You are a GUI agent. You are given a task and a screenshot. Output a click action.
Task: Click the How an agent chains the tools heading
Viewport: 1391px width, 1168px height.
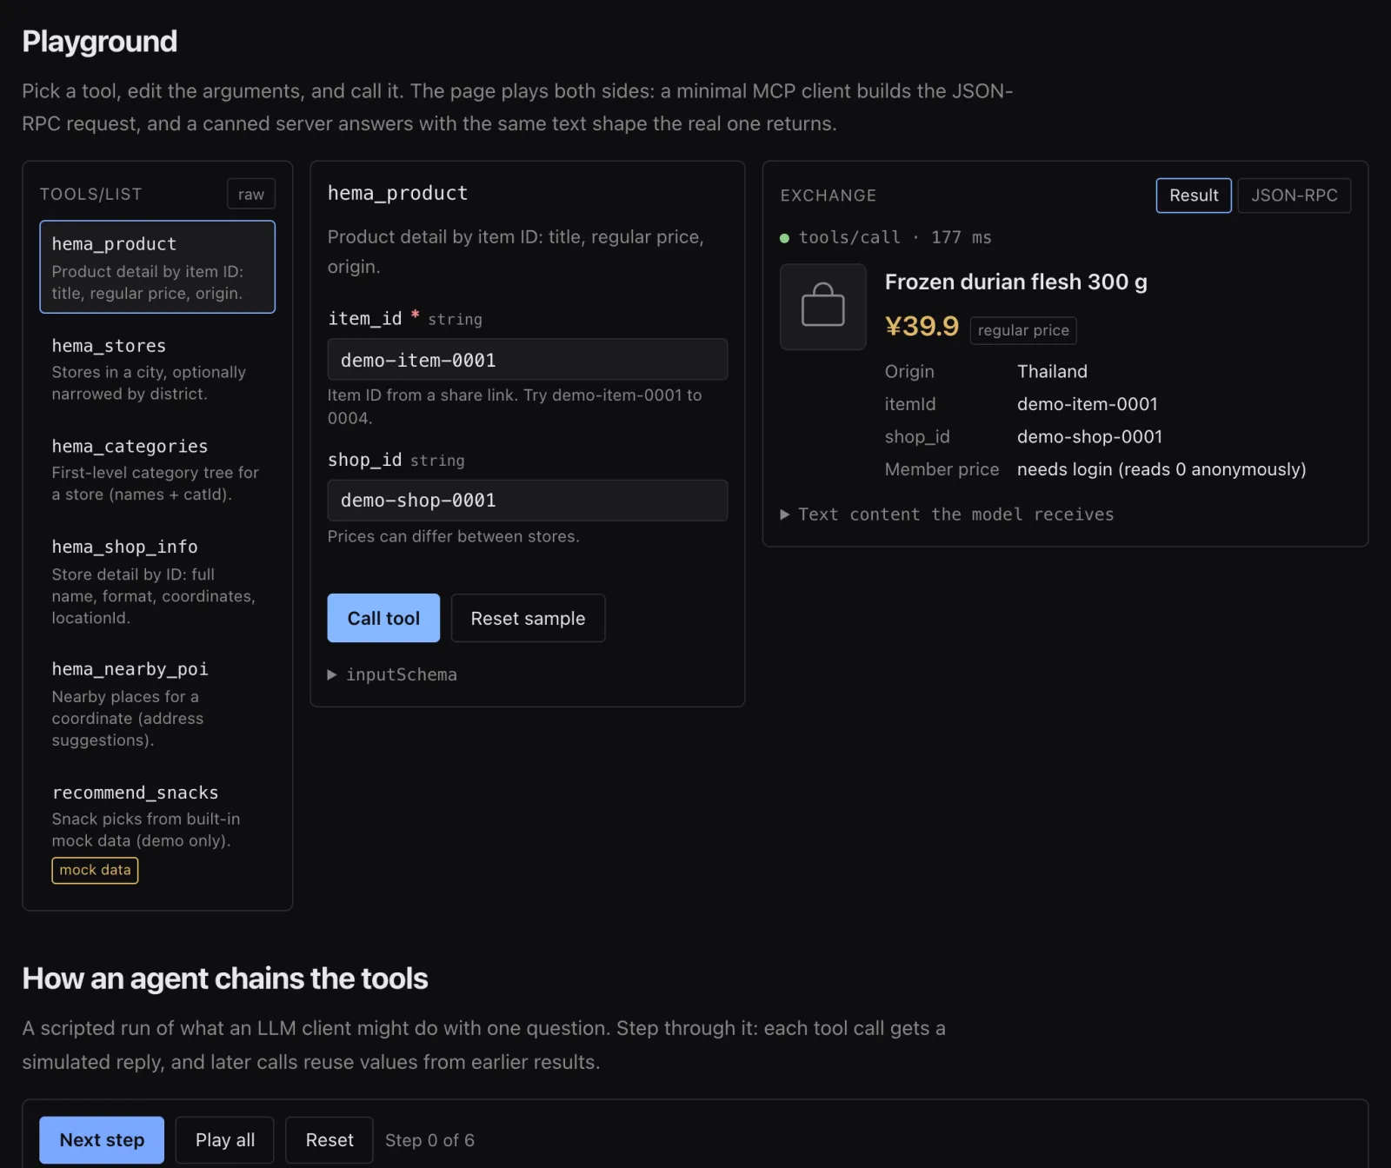225,979
